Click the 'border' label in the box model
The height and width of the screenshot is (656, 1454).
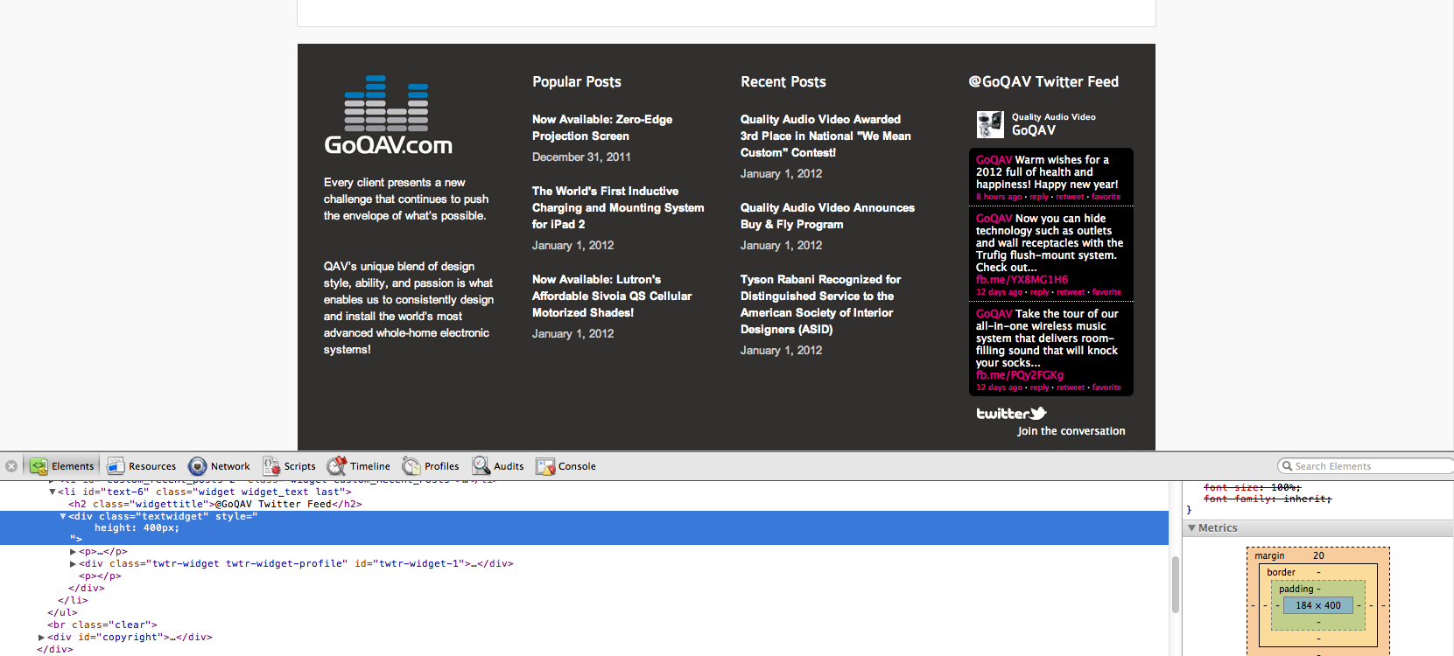point(1281,572)
